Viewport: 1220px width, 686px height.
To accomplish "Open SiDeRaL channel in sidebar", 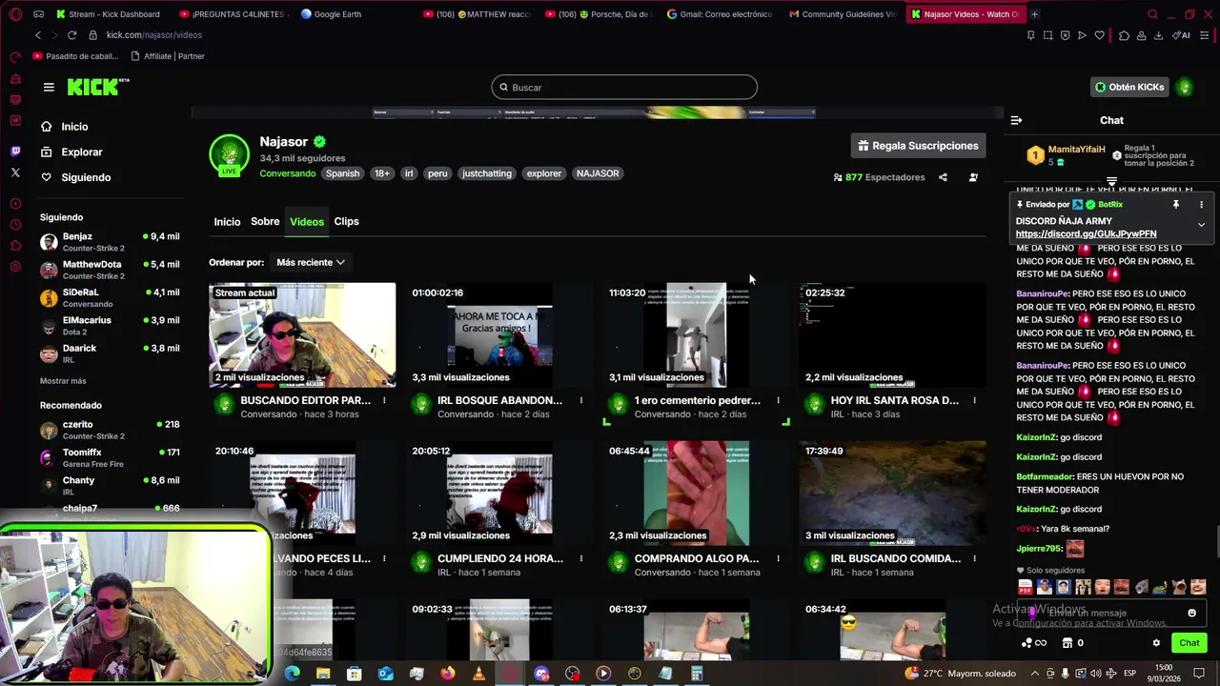I will (110, 297).
